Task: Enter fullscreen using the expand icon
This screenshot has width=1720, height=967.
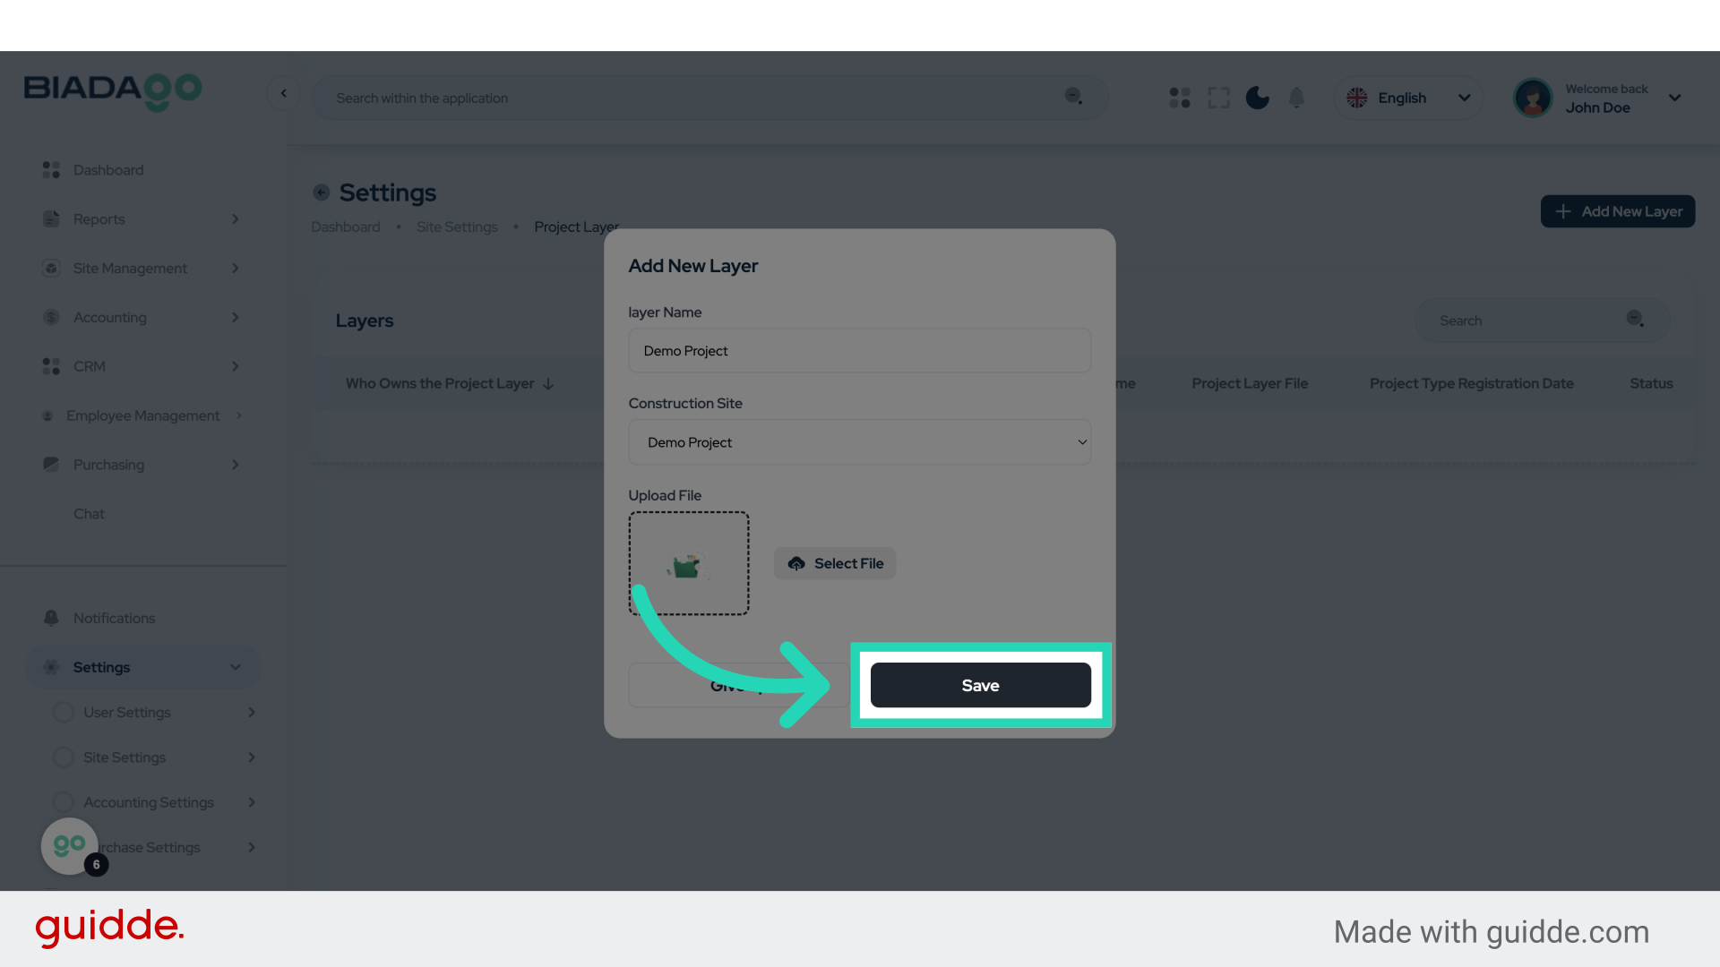Action: 1218,98
